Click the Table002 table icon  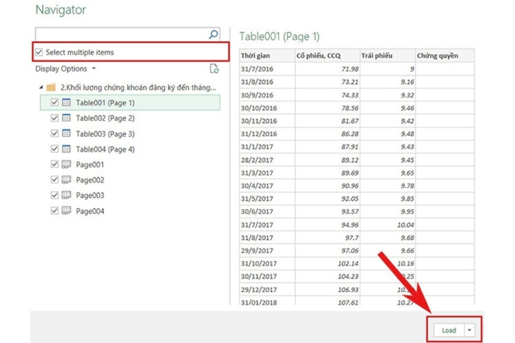pyautogui.click(x=66, y=118)
